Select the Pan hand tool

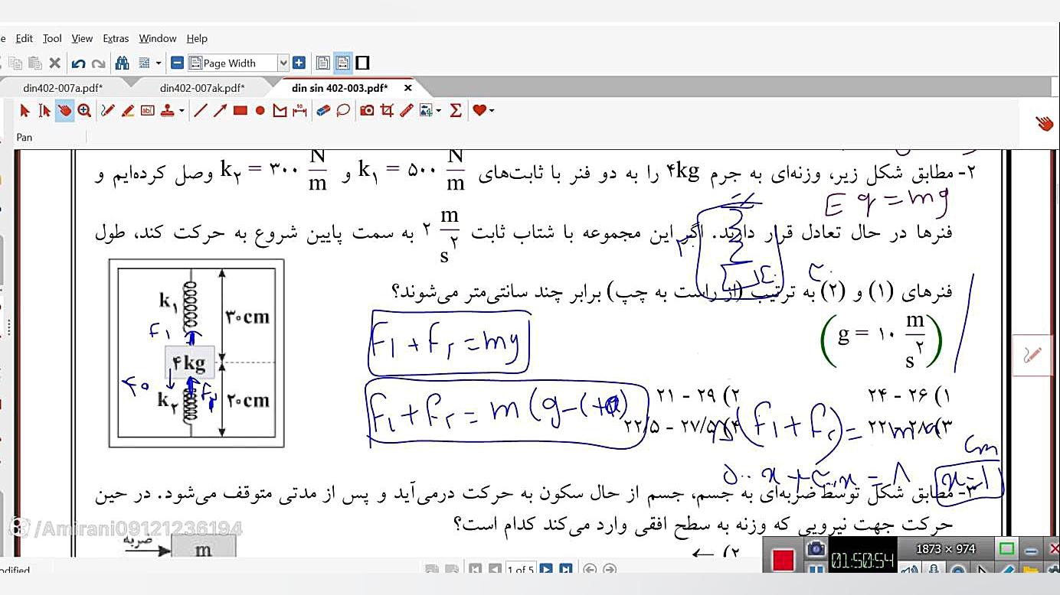(64, 111)
